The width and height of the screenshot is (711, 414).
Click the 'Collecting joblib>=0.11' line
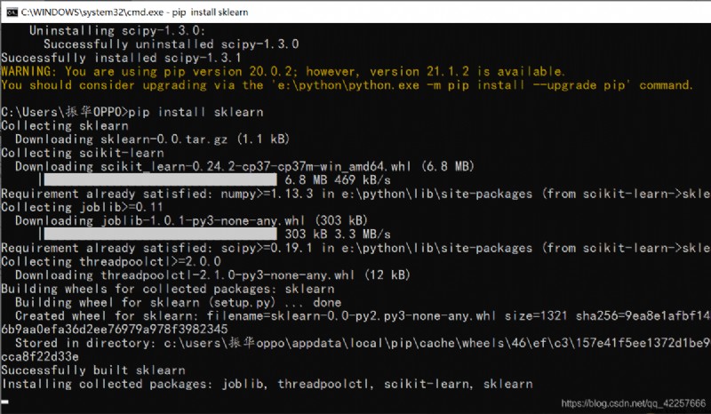point(82,207)
